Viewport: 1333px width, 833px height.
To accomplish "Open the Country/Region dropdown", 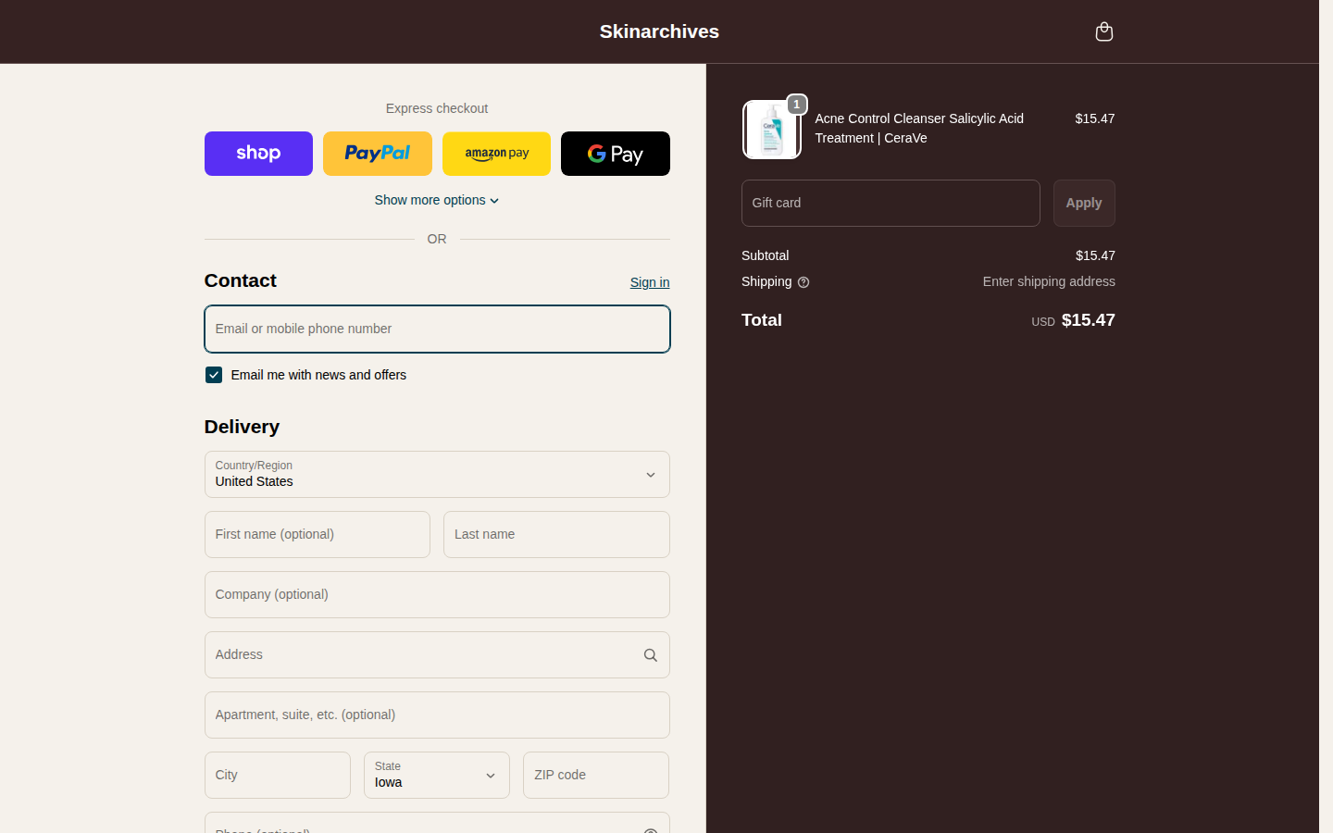I will tap(437, 475).
